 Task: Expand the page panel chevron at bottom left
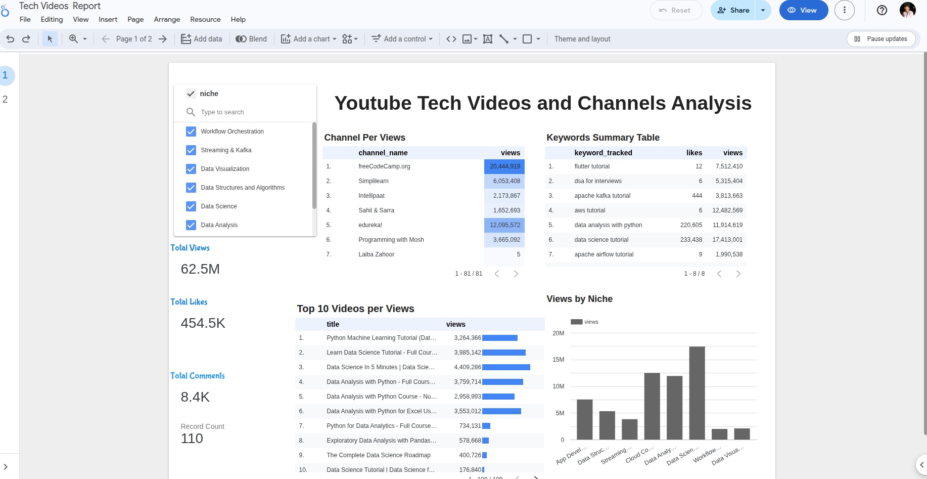point(6,467)
